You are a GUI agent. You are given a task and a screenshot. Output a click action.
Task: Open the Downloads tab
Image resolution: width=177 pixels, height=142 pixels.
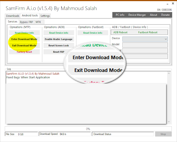point(13,16)
